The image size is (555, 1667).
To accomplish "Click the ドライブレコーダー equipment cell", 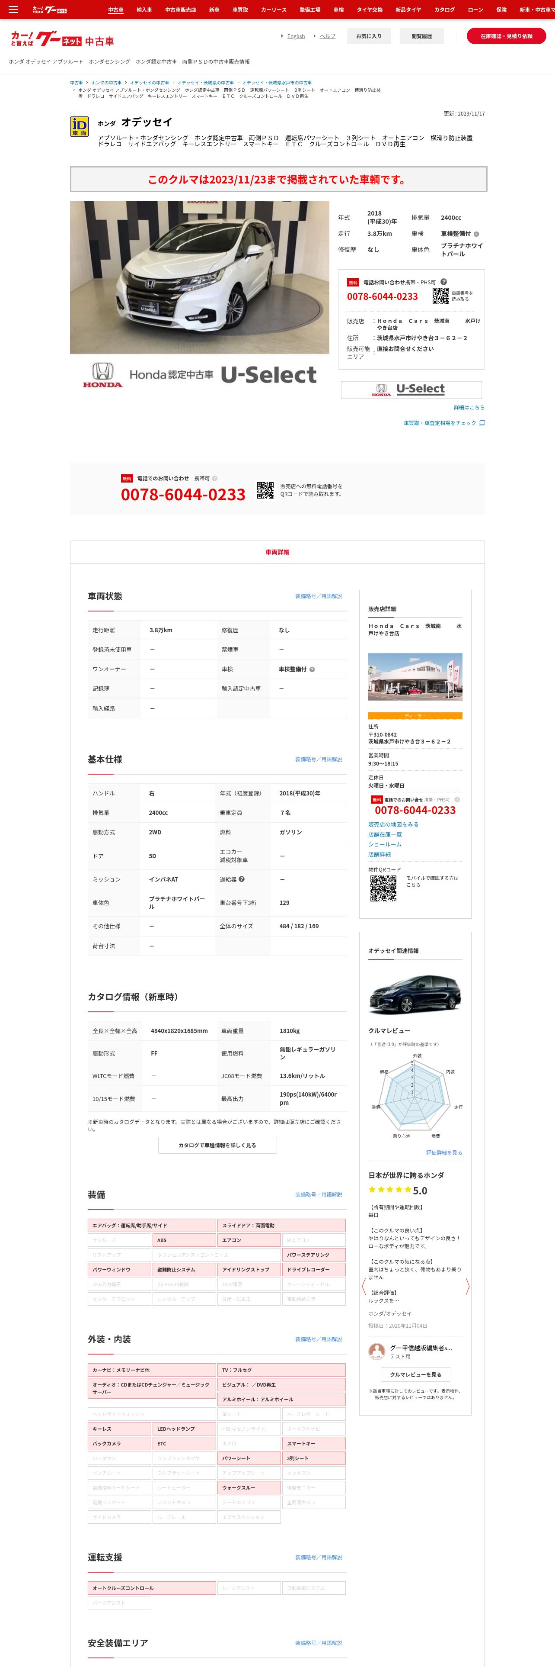I will [x=314, y=1270].
